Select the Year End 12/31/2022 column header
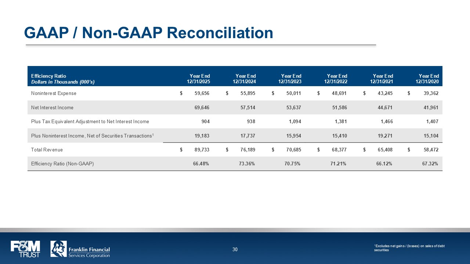Viewport: 470px width, 264px height. click(x=336, y=79)
